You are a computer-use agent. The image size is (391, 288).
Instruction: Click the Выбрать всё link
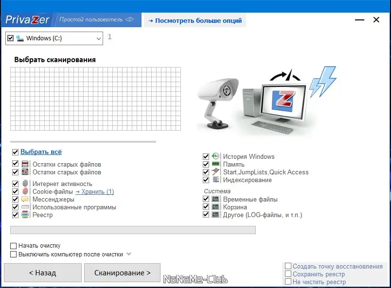pyautogui.click(x=41, y=152)
